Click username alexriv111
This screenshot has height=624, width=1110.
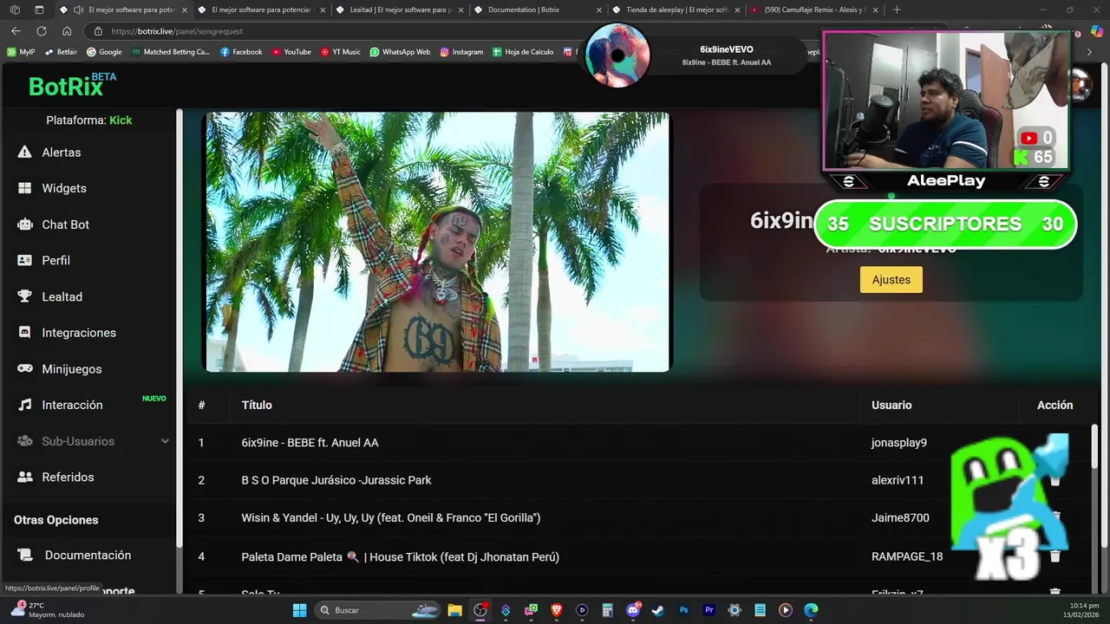click(x=898, y=480)
